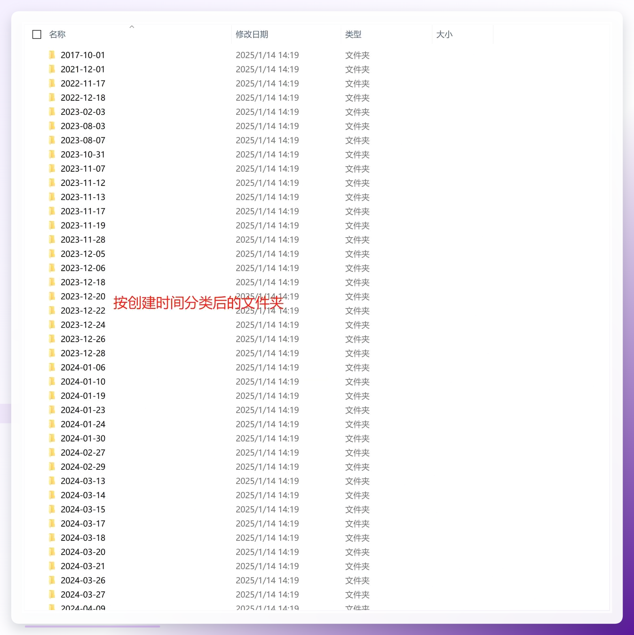The width and height of the screenshot is (634, 635).
Task: Click the folder icon for 2021-12-01
Action: [x=52, y=69]
